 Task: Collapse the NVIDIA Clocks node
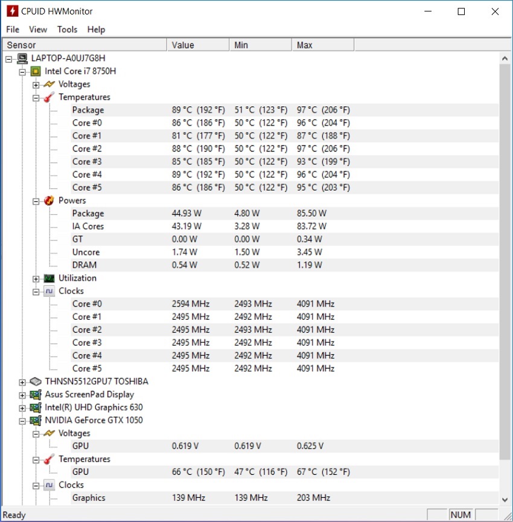click(x=36, y=486)
